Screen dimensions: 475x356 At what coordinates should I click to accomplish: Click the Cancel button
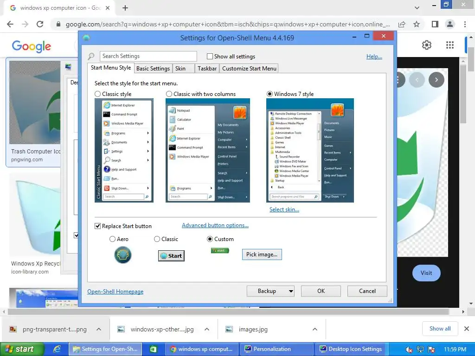(x=367, y=291)
